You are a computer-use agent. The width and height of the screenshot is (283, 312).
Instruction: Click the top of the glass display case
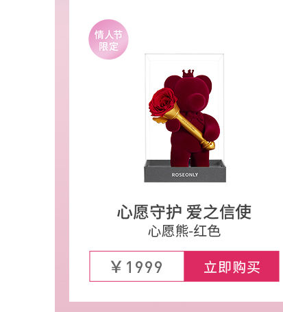point(184,57)
